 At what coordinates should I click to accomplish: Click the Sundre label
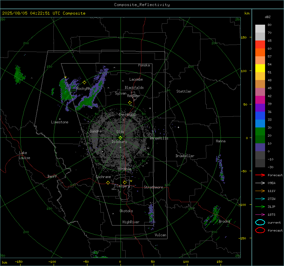[x=96, y=131]
